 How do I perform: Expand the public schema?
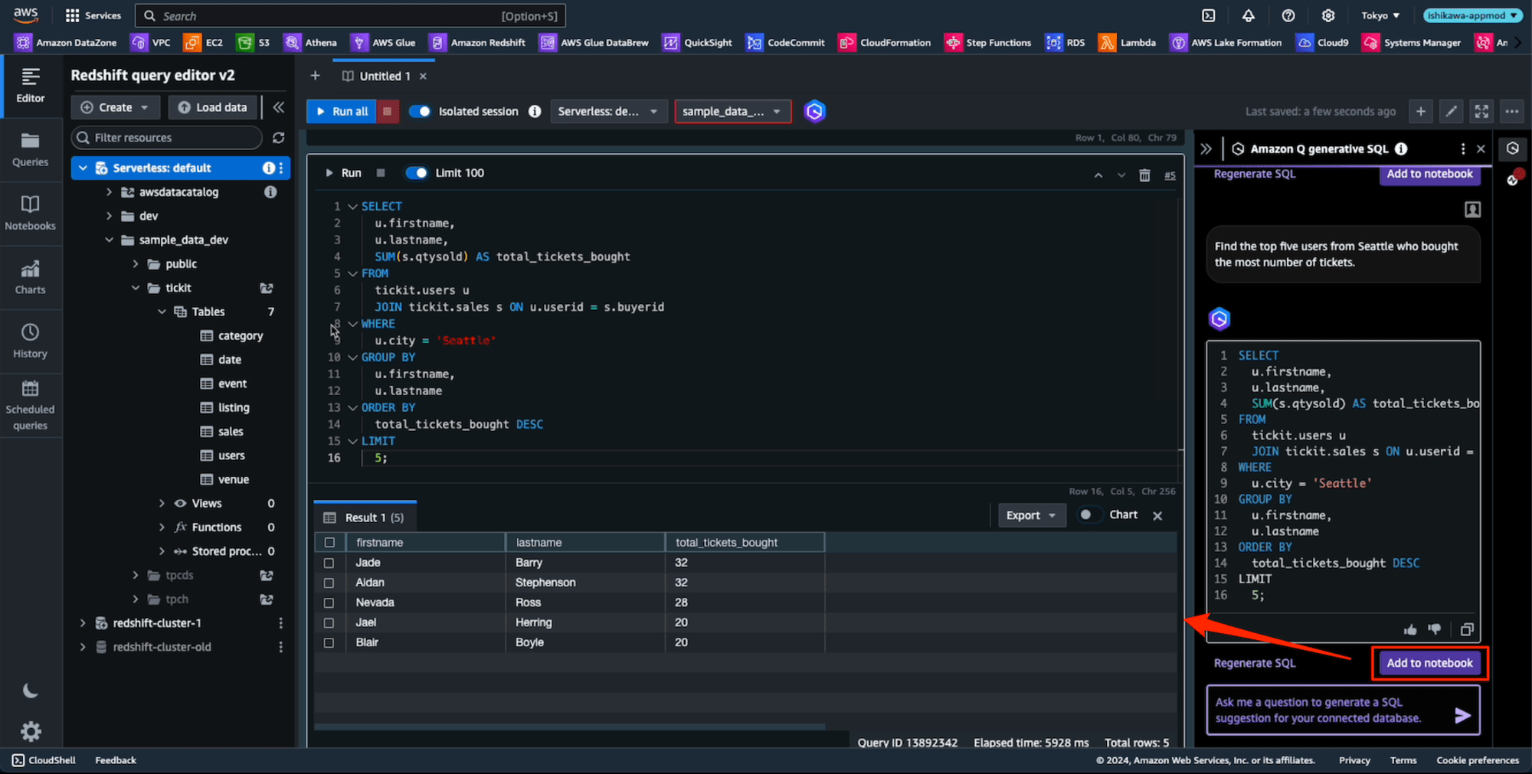click(x=136, y=263)
